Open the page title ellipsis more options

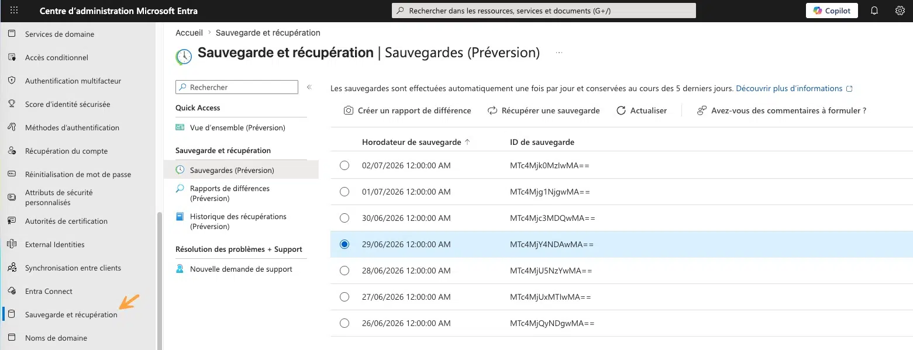point(559,53)
